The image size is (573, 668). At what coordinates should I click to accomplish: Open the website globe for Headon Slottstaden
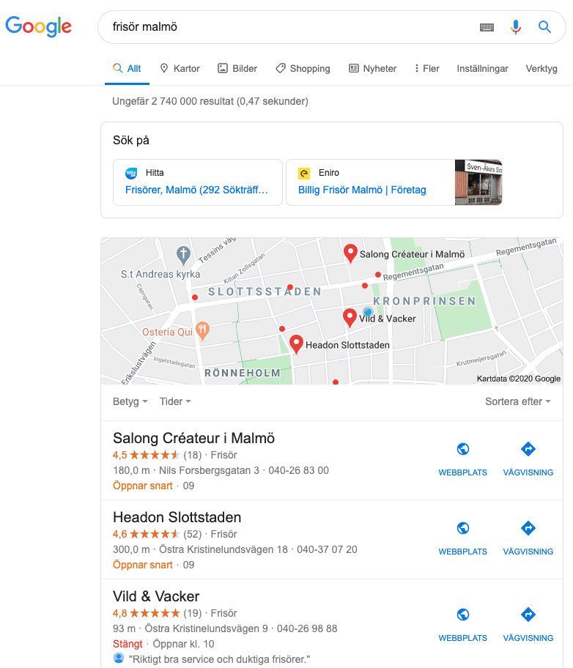tap(463, 528)
